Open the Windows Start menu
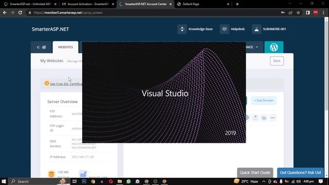329x185 pixels. 4,181
